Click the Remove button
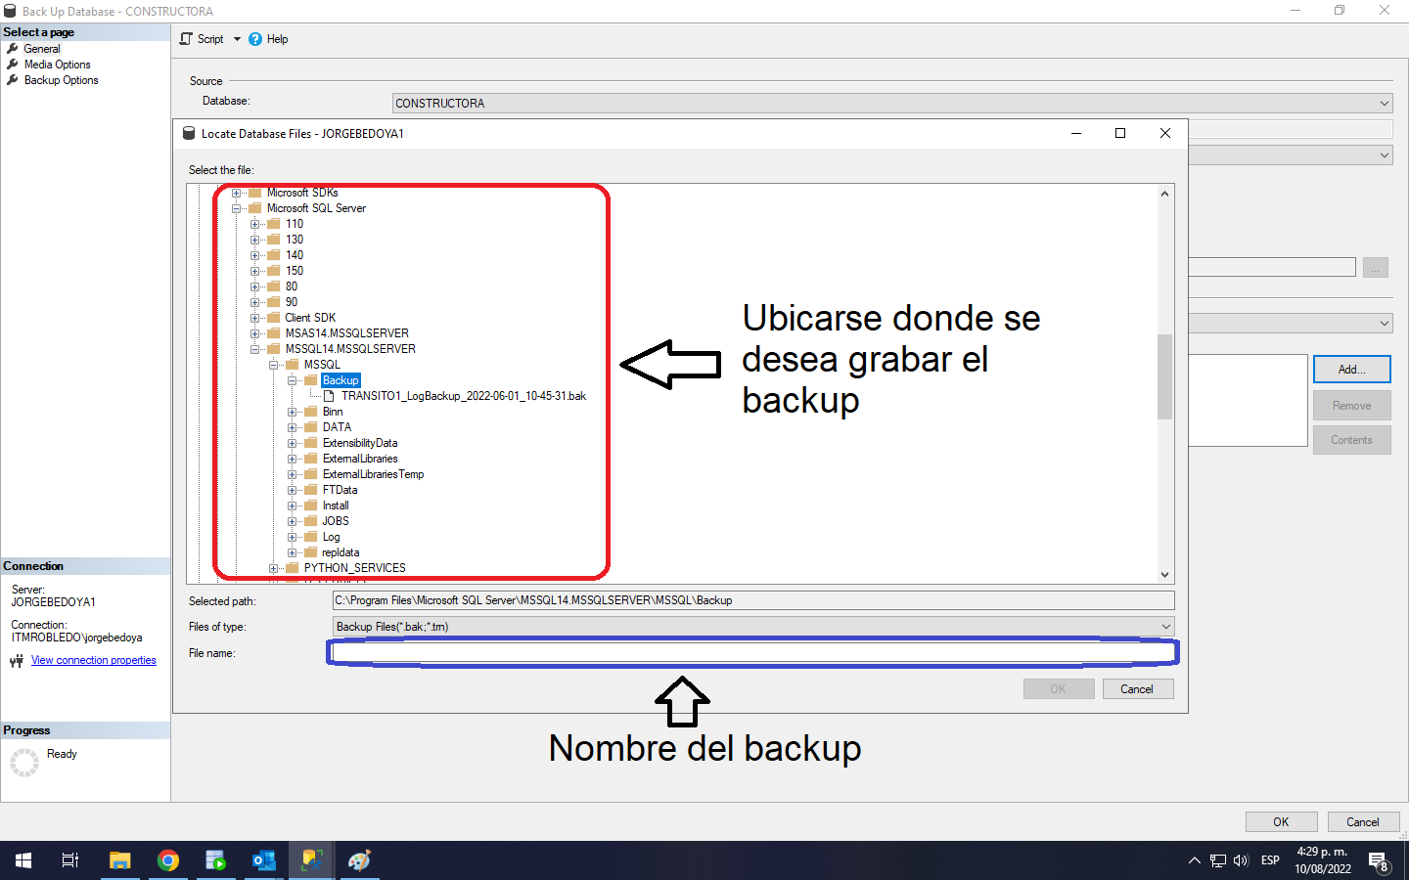 coord(1351,406)
